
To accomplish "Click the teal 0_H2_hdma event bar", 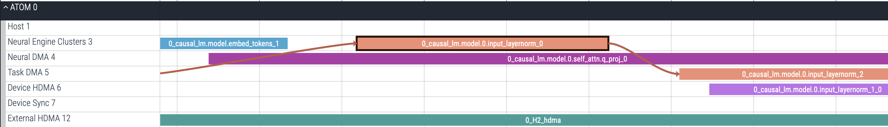I will pos(524,120).
